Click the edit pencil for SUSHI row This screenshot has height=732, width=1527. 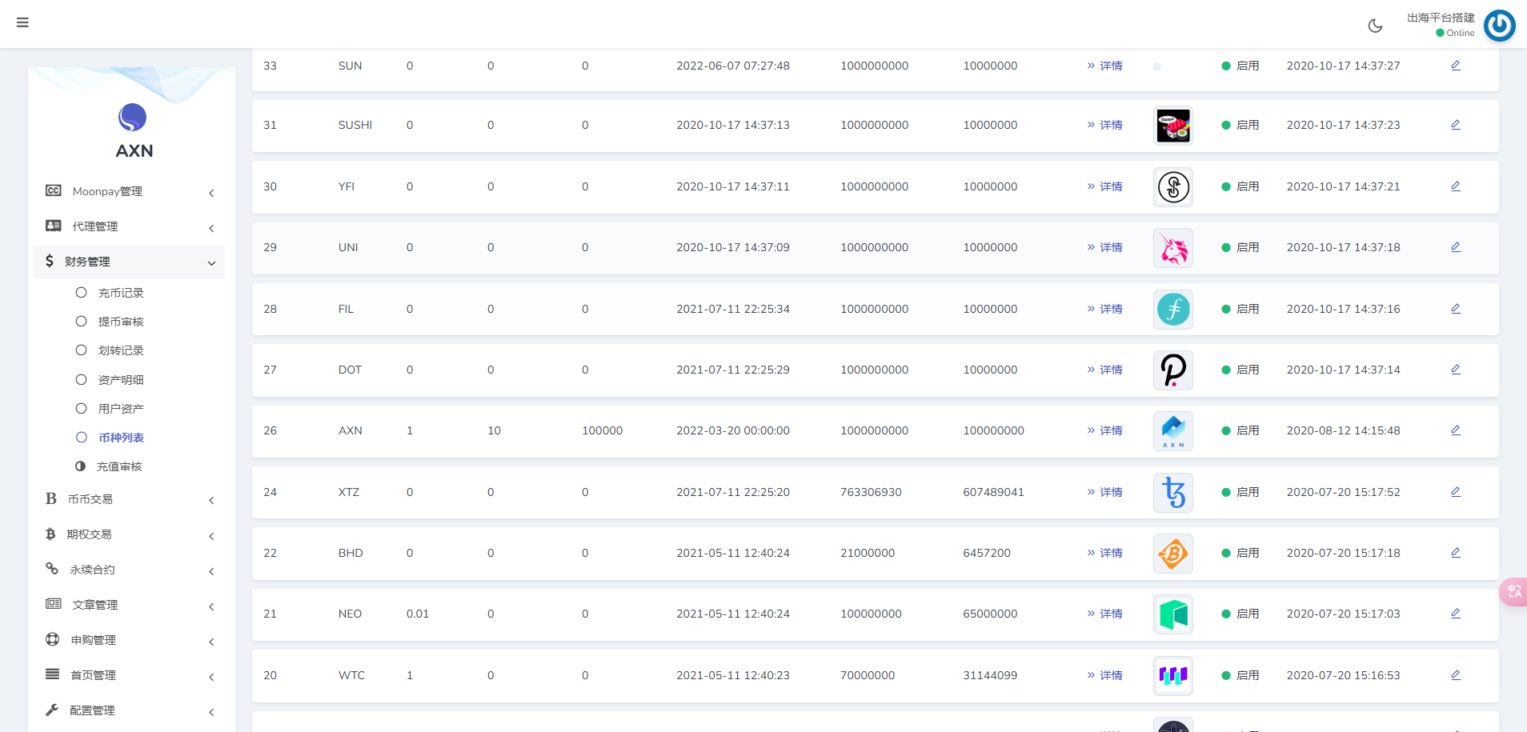click(1455, 125)
